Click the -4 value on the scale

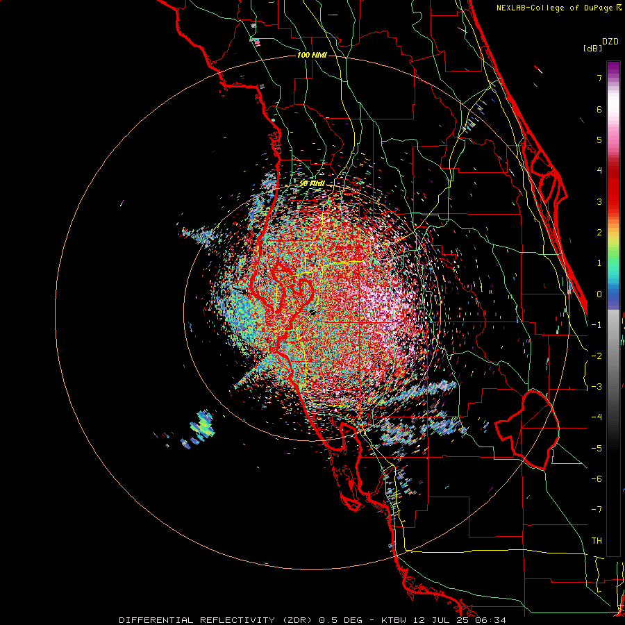point(597,417)
